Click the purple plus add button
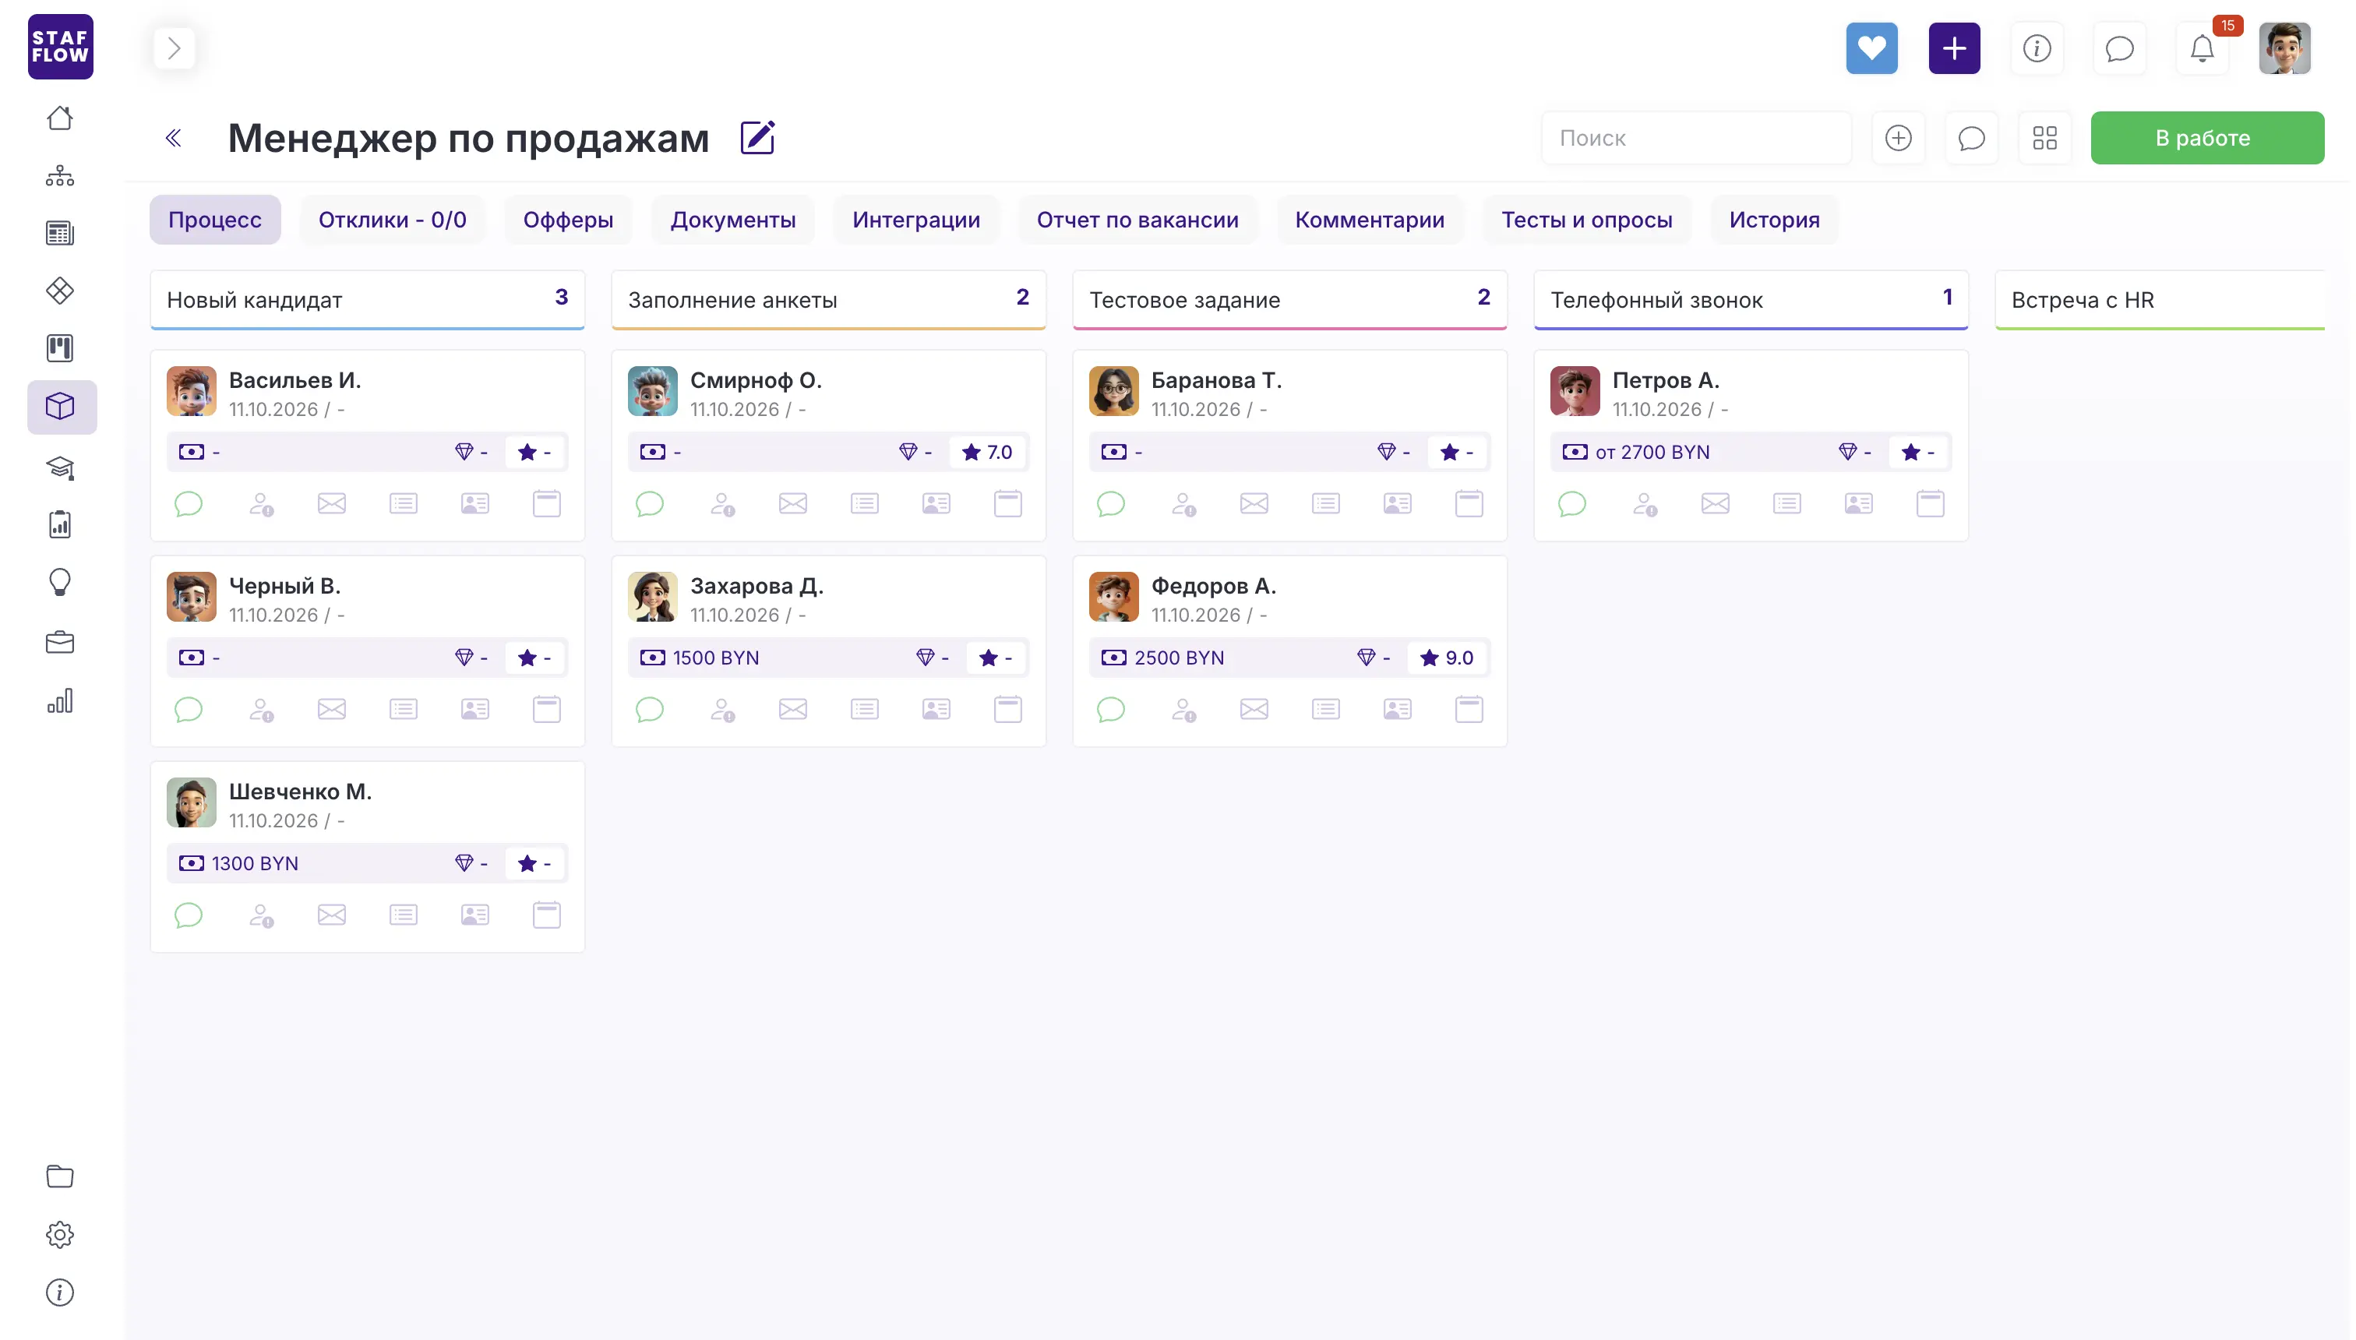Image resolution: width=2356 pixels, height=1340 pixels. coord(1954,48)
